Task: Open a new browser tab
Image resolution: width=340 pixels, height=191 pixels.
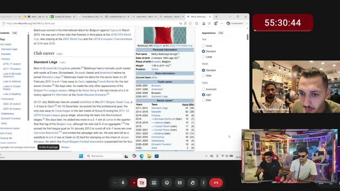Action: [x=216, y=17]
